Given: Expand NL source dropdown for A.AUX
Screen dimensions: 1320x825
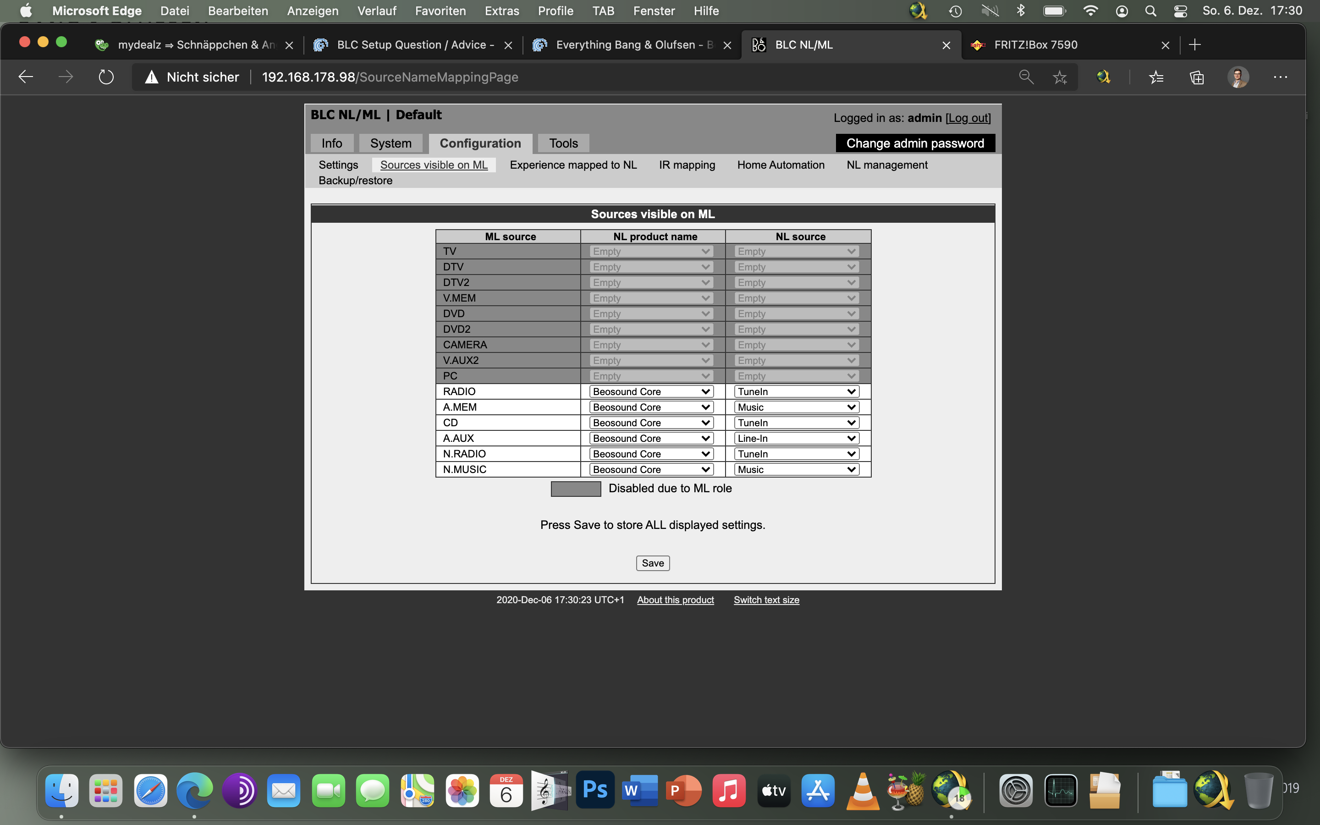Looking at the screenshot, I should [796, 438].
